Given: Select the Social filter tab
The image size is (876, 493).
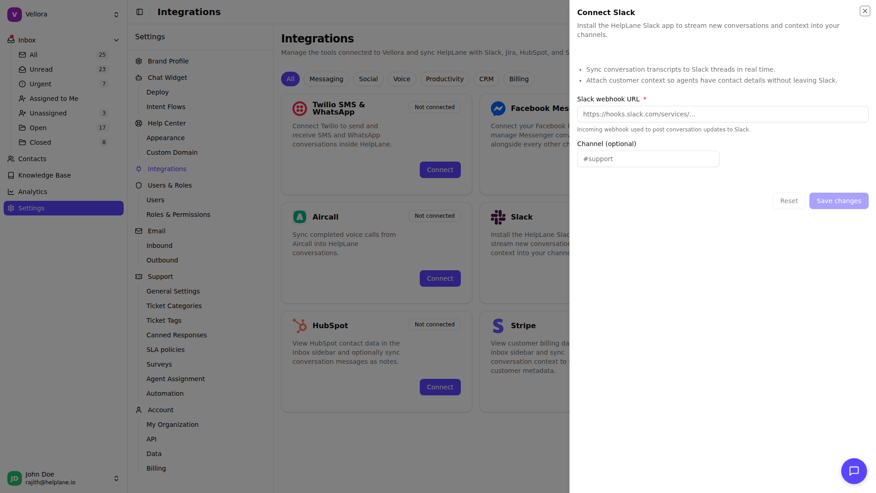Looking at the screenshot, I should click(x=368, y=79).
